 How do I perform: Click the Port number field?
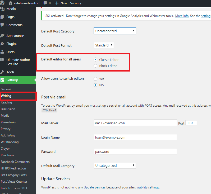click(x=191, y=123)
